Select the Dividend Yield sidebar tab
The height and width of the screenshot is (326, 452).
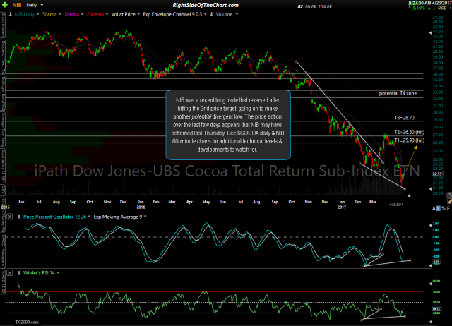[3, 57]
